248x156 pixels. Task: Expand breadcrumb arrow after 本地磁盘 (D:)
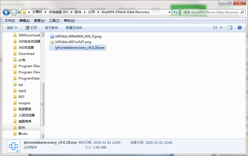pyautogui.click(x=71, y=12)
